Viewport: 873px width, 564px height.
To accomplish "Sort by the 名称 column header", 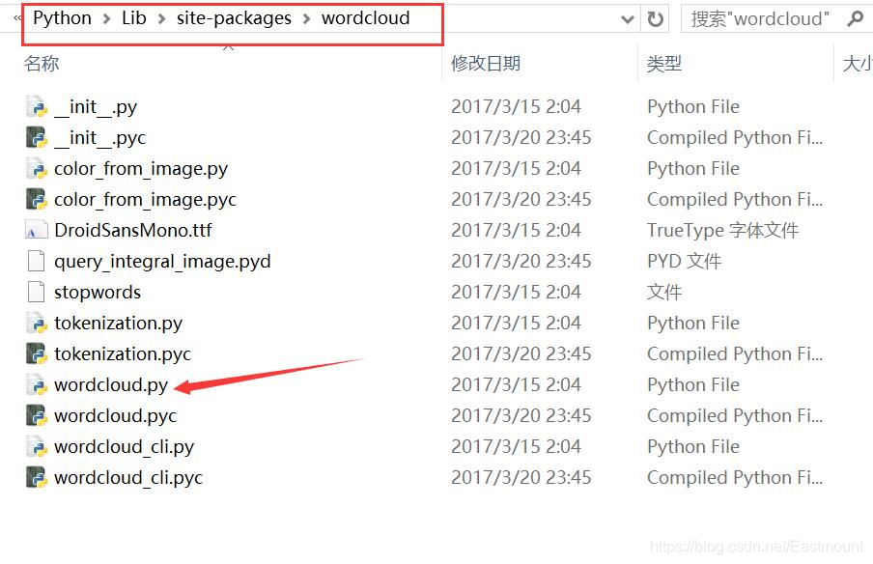I will coord(42,64).
